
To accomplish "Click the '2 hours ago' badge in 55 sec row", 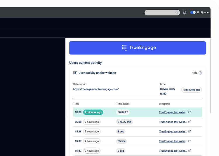I will click(x=92, y=141).
